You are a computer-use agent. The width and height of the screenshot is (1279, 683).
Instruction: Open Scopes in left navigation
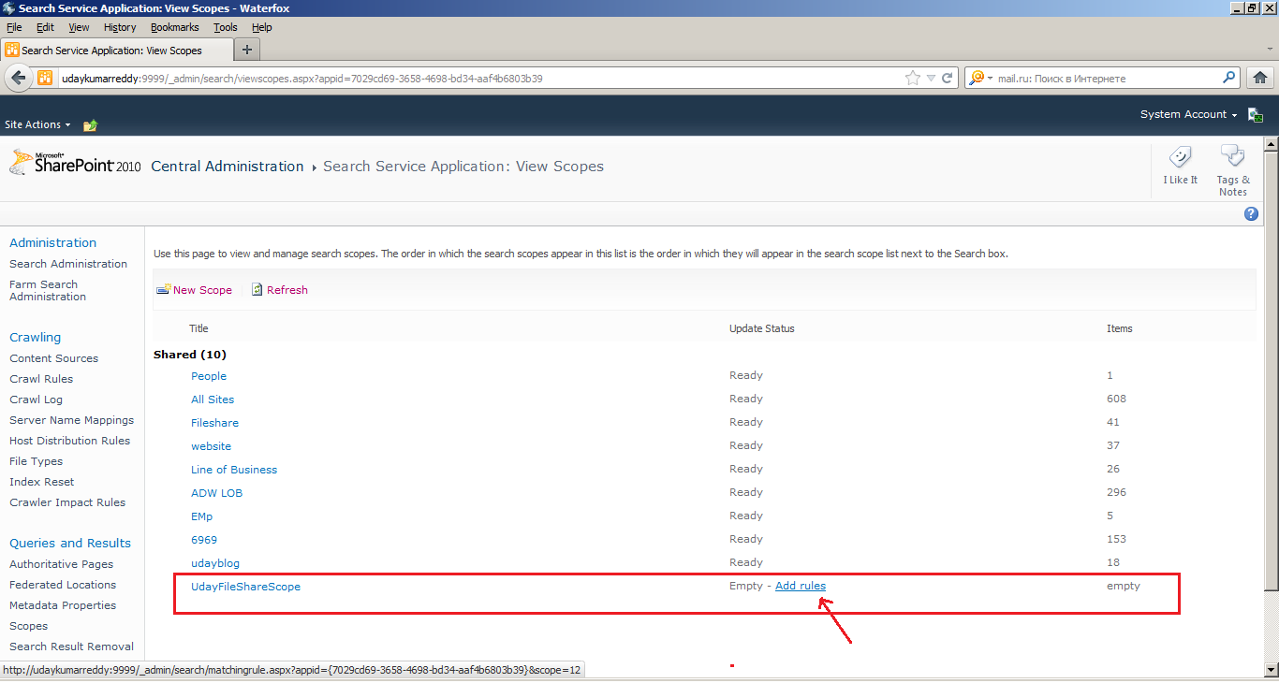28,626
